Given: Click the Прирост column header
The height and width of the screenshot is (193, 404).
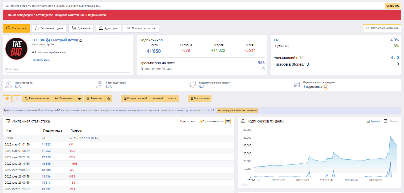Looking at the screenshot, I should [x=77, y=131].
